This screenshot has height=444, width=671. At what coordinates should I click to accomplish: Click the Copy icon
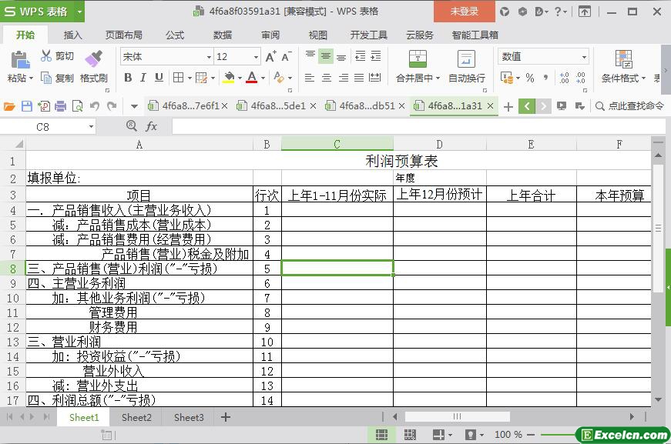click(46, 78)
